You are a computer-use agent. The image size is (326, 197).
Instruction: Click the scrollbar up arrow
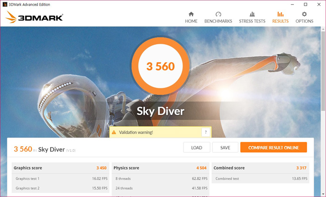(x=323, y=29)
